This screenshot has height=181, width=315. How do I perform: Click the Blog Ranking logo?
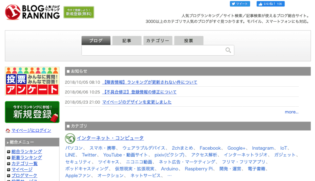[33, 12]
